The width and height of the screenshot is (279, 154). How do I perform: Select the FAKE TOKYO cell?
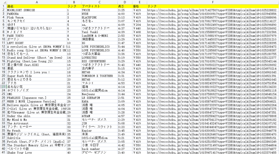click(x=37, y=36)
